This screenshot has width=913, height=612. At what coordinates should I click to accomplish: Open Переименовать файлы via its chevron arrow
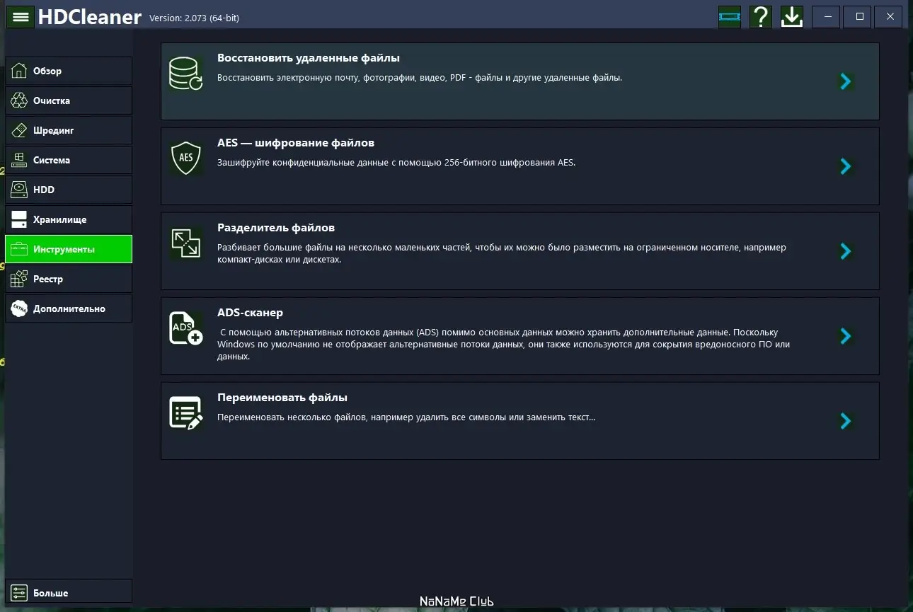845,421
